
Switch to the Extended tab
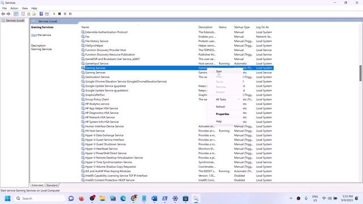coord(37,185)
